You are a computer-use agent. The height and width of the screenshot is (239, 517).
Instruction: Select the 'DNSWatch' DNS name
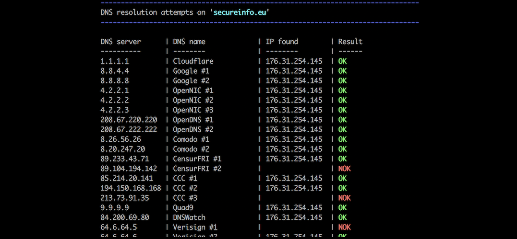point(189,217)
